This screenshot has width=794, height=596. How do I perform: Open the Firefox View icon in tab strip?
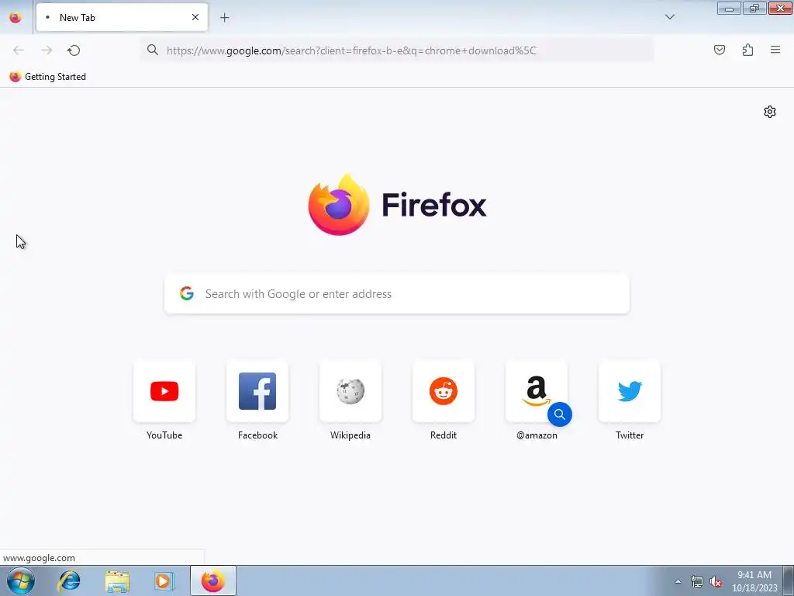(x=16, y=17)
